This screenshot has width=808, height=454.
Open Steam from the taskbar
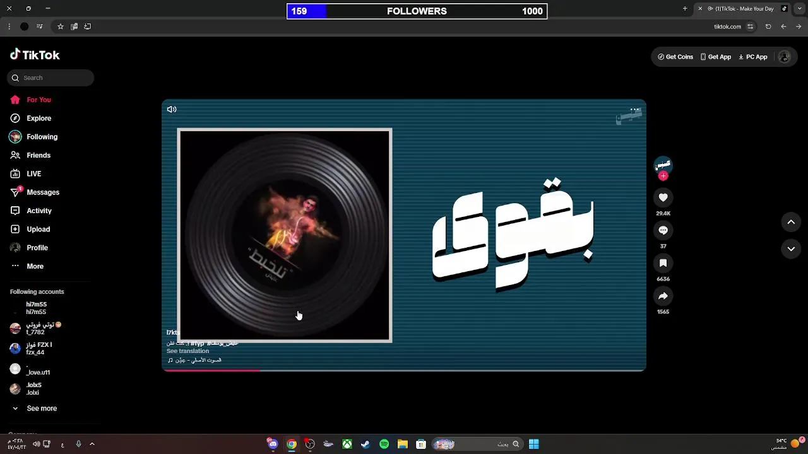365,444
